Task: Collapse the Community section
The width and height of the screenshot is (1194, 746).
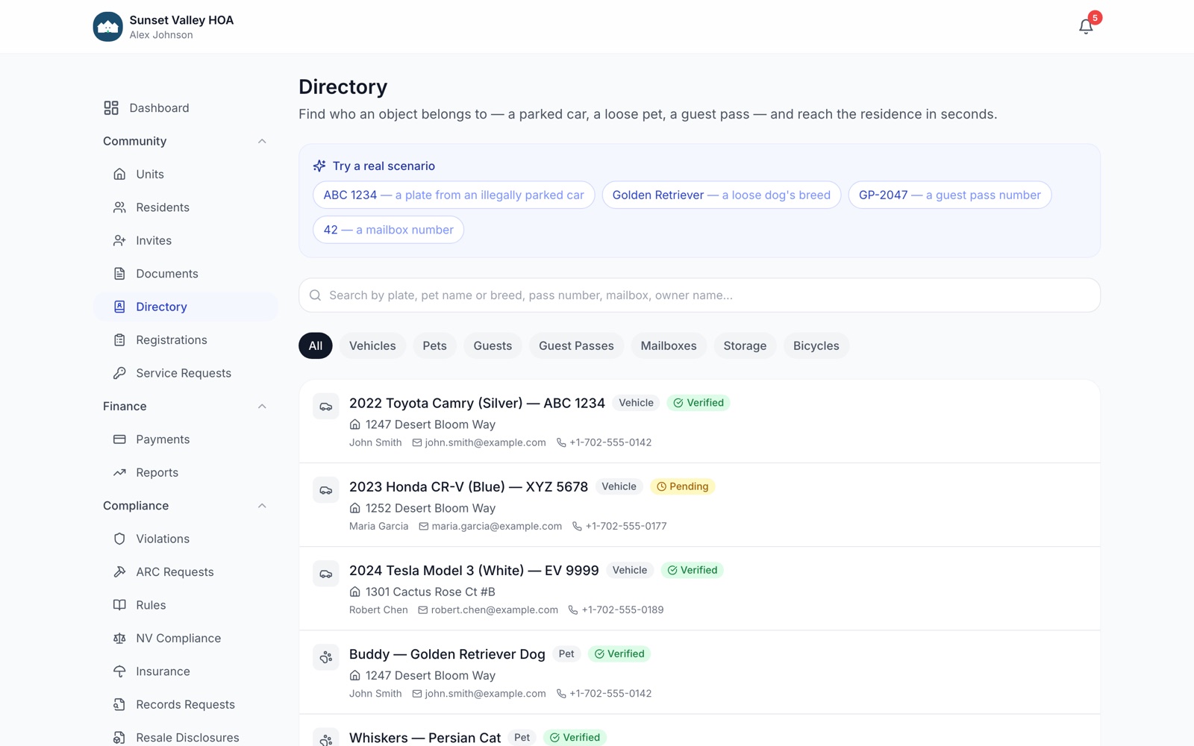Action: [x=262, y=141]
